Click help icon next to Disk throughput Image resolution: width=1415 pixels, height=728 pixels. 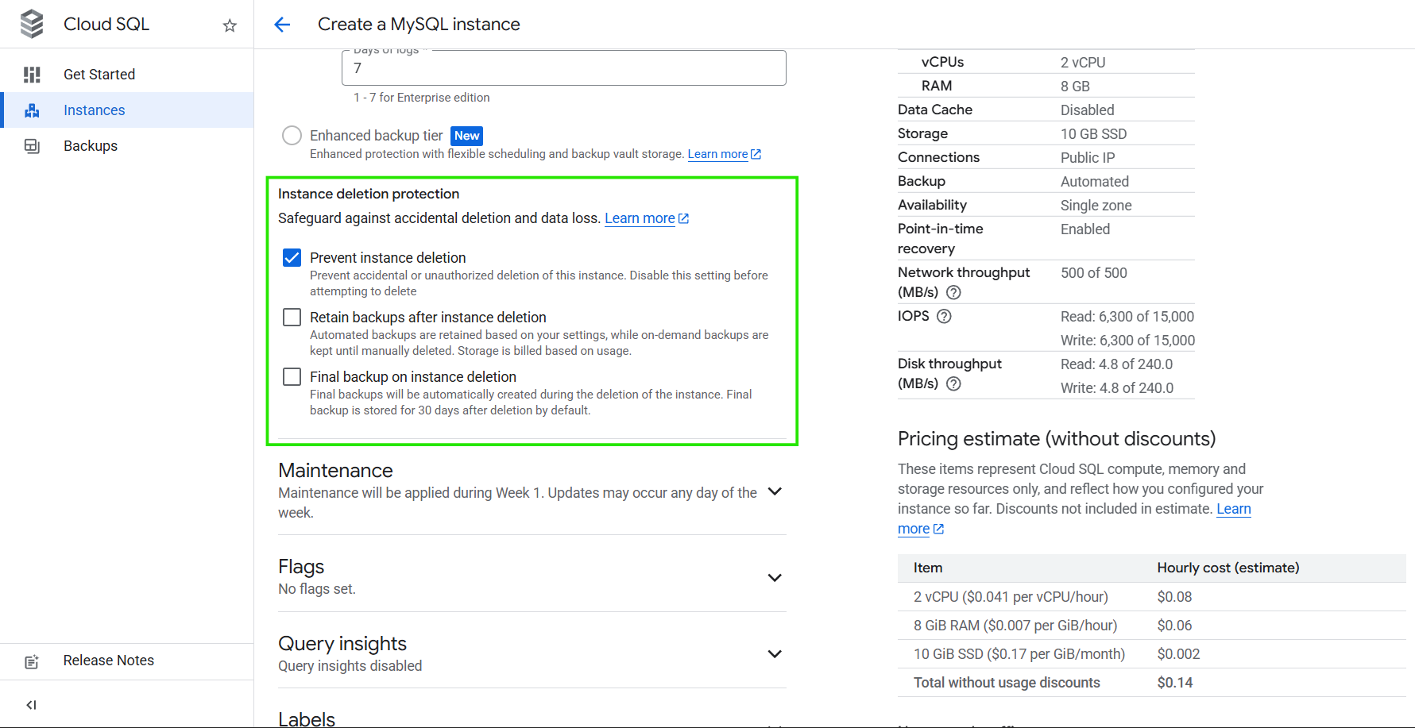[x=953, y=383]
